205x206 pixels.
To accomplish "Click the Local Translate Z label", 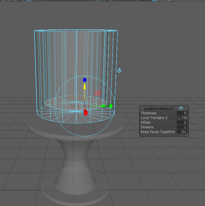I will 154,118.
